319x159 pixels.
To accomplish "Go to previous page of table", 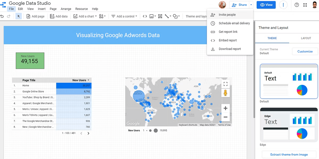I will click(81, 133).
